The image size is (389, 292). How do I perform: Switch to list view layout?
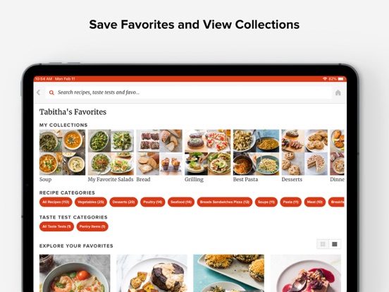(x=335, y=244)
